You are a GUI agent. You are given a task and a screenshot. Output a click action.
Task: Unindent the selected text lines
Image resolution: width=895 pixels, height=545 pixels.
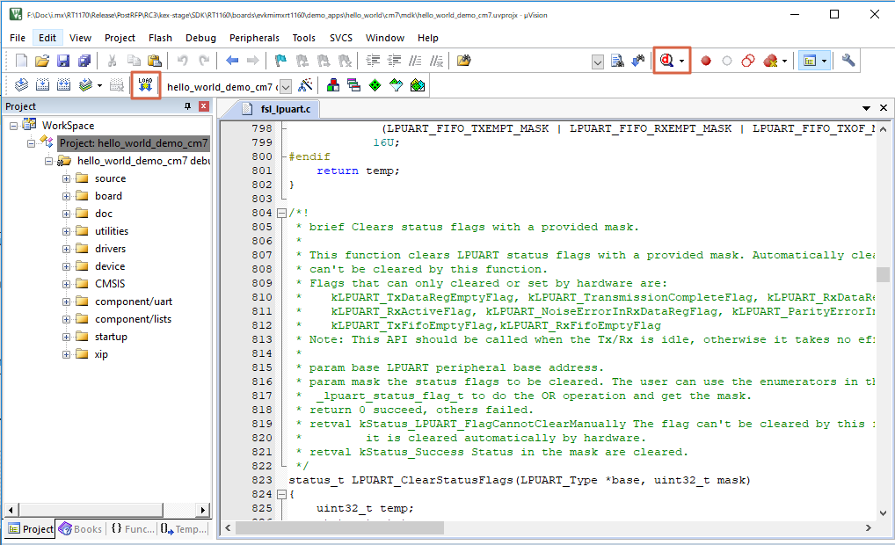pyautogui.click(x=395, y=61)
